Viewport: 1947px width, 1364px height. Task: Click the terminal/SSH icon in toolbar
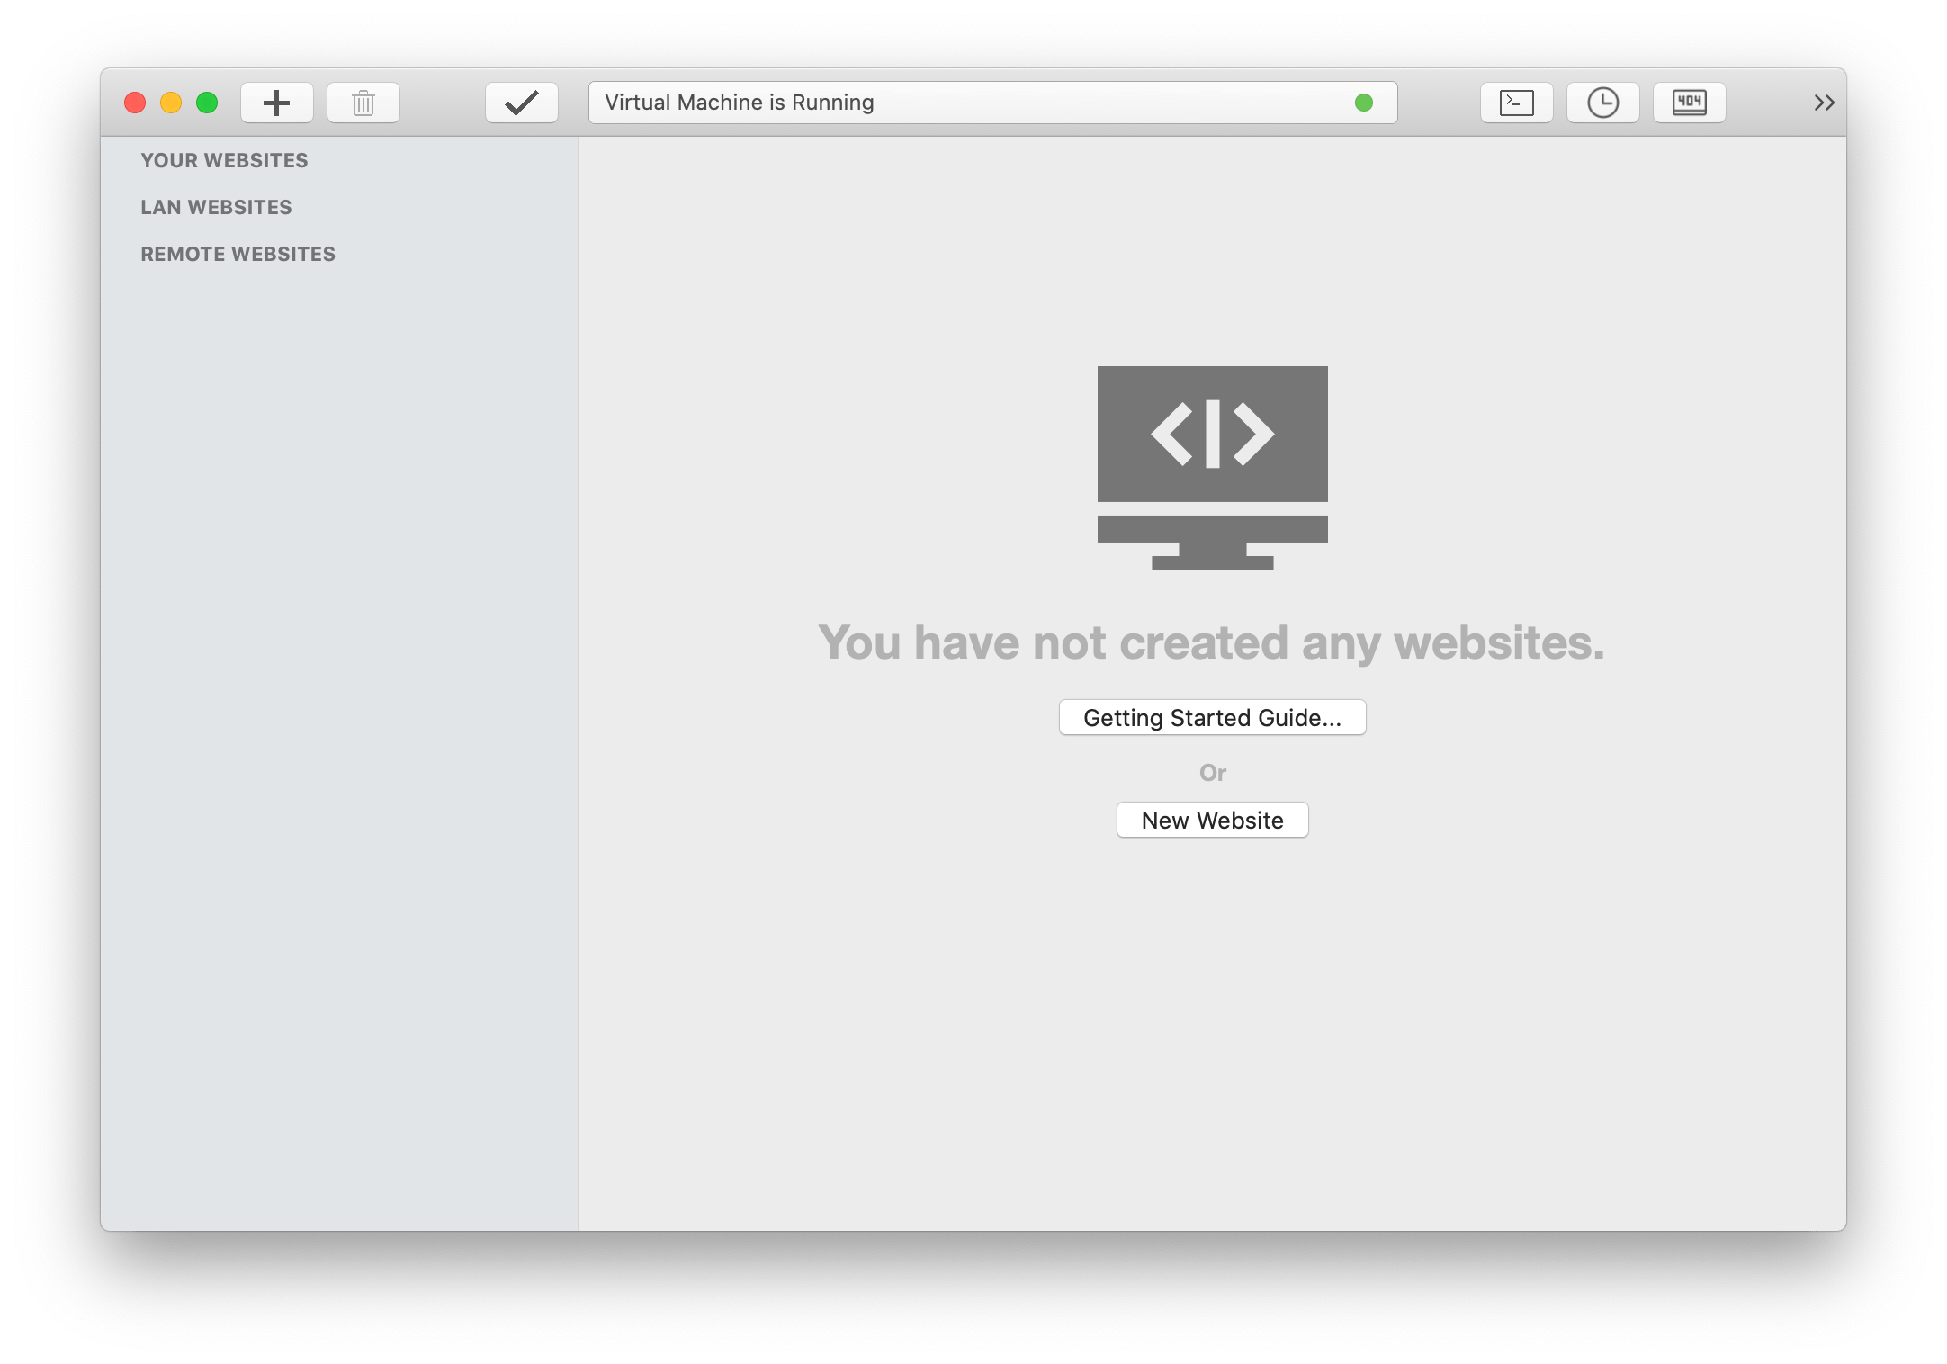tap(1515, 102)
